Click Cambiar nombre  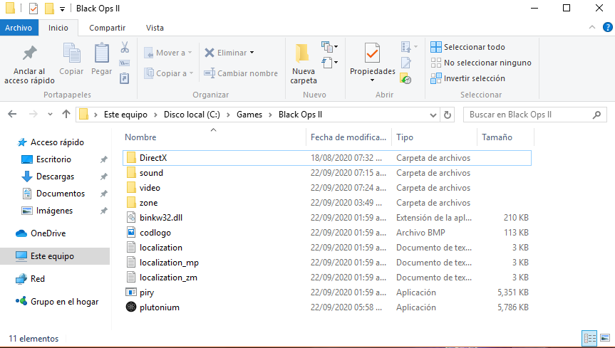click(x=240, y=73)
